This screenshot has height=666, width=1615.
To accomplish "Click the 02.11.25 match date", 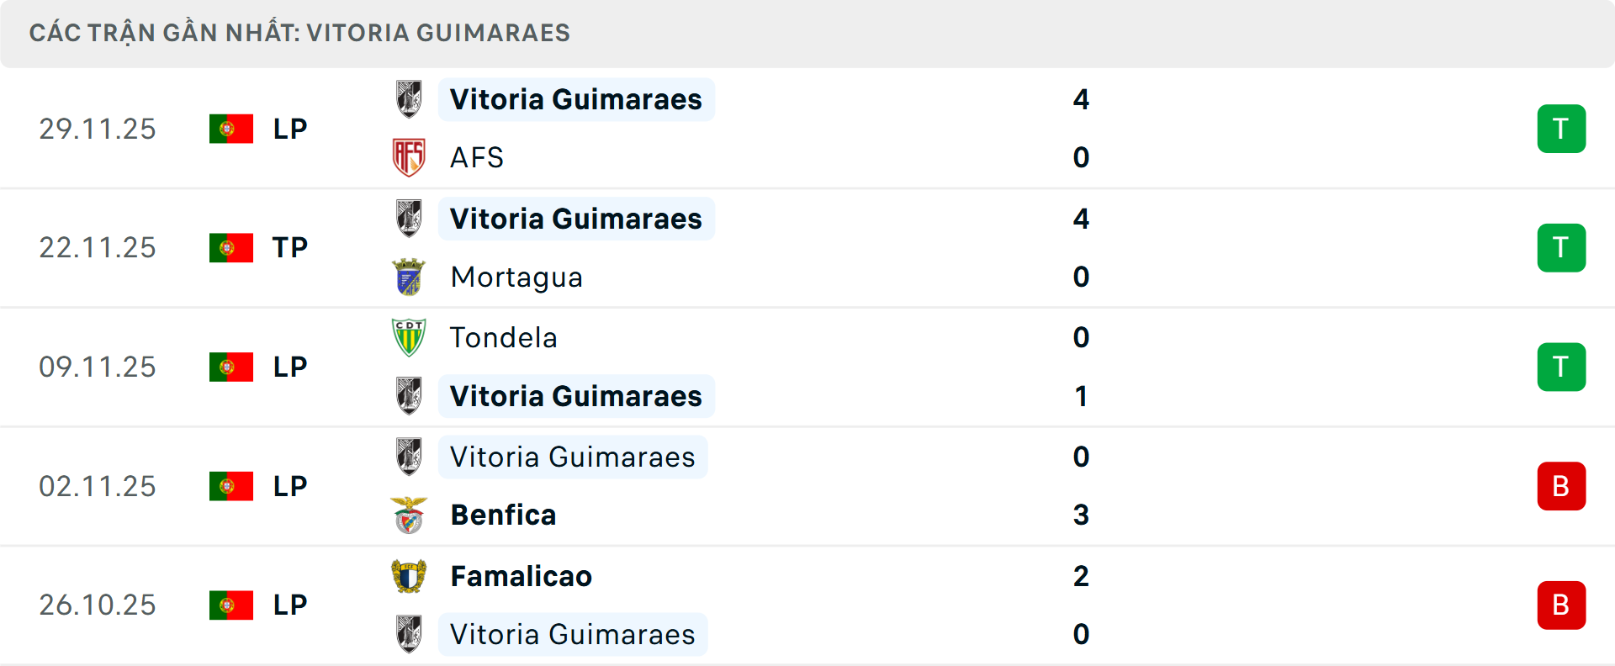I will 98,486.
